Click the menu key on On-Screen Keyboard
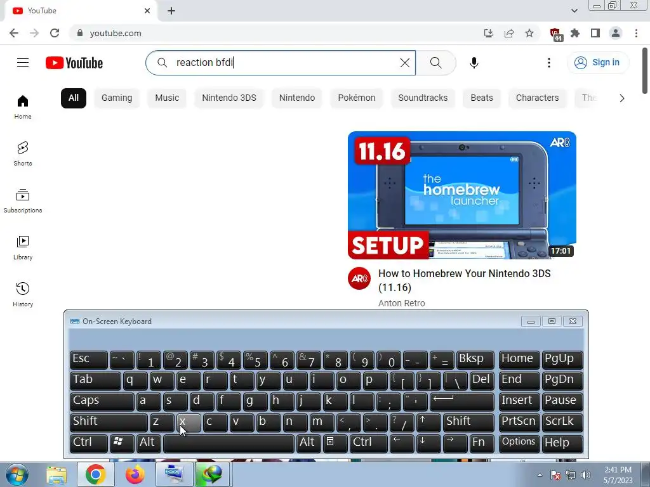This screenshot has width=650, height=487. click(335, 443)
